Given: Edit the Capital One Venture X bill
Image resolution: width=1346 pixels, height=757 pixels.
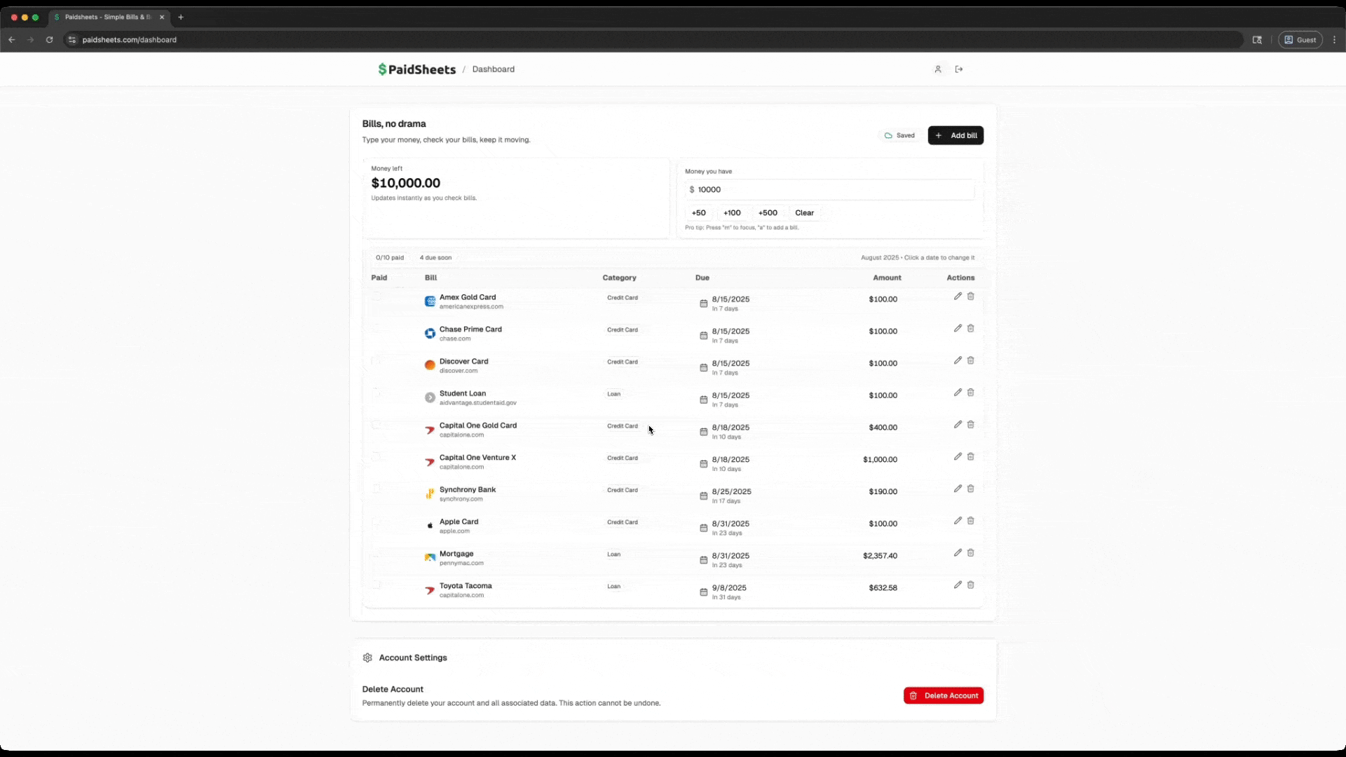Looking at the screenshot, I should (958, 457).
